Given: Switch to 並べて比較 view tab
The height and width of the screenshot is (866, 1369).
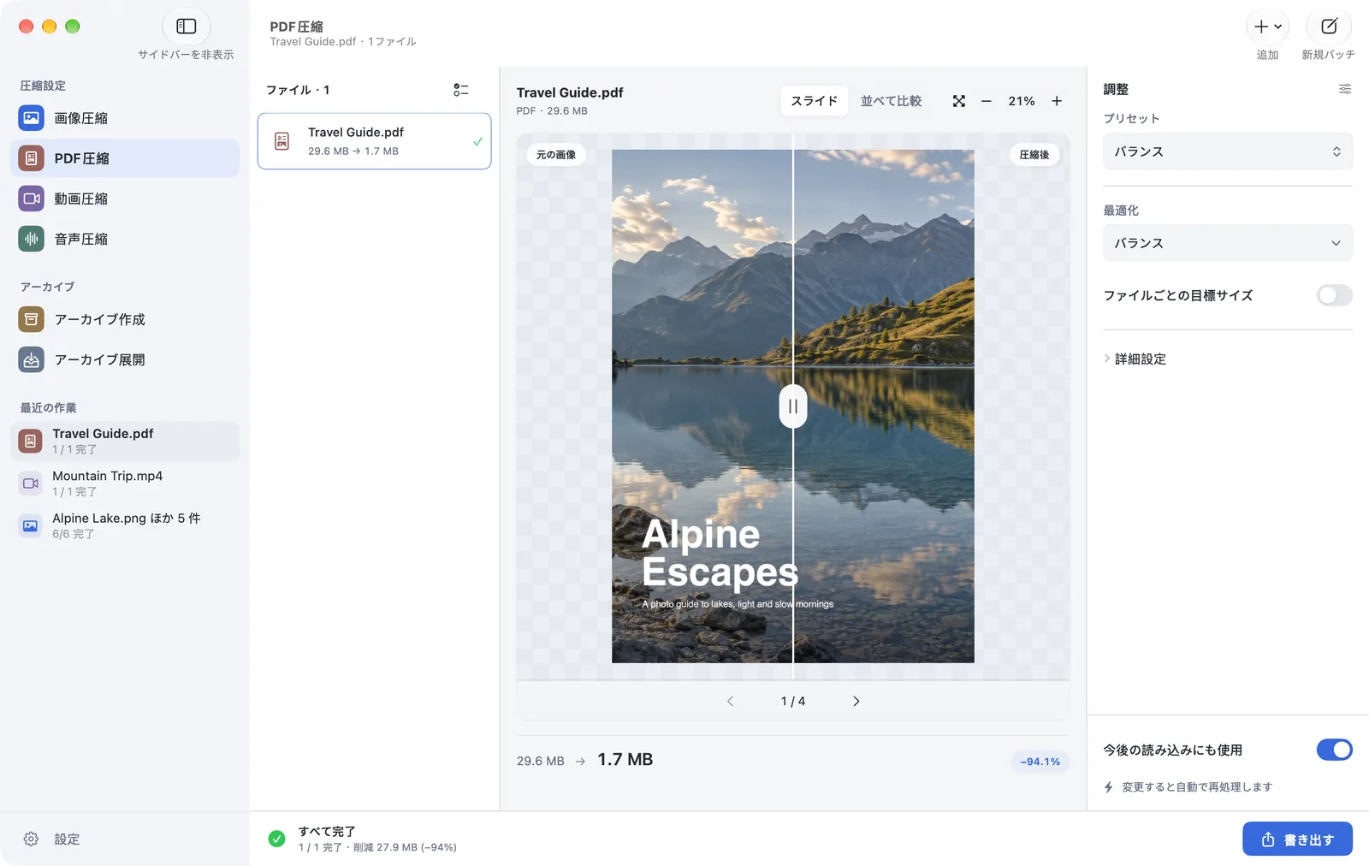Looking at the screenshot, I should (x=891, y=101).
